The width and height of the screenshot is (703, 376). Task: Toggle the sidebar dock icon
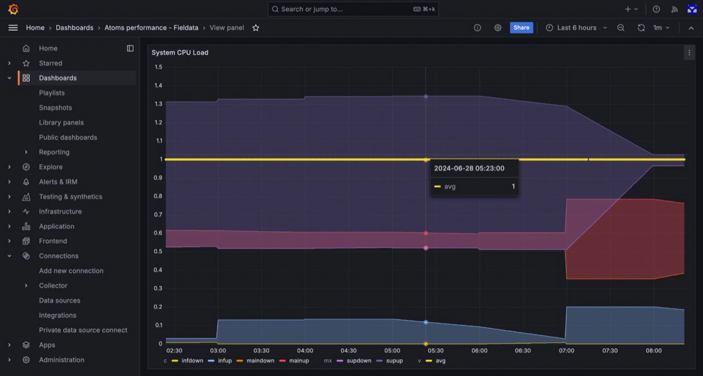tap(130, 49)
